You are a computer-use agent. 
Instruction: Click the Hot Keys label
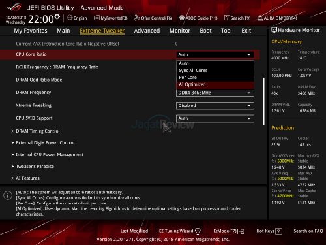(265, 231)
